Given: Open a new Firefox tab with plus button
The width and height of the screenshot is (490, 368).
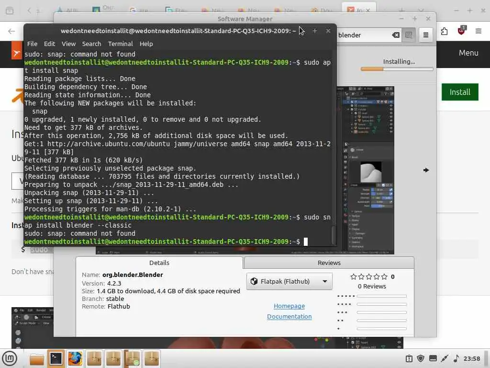Looking at the screenshot, I should [401, 11].
